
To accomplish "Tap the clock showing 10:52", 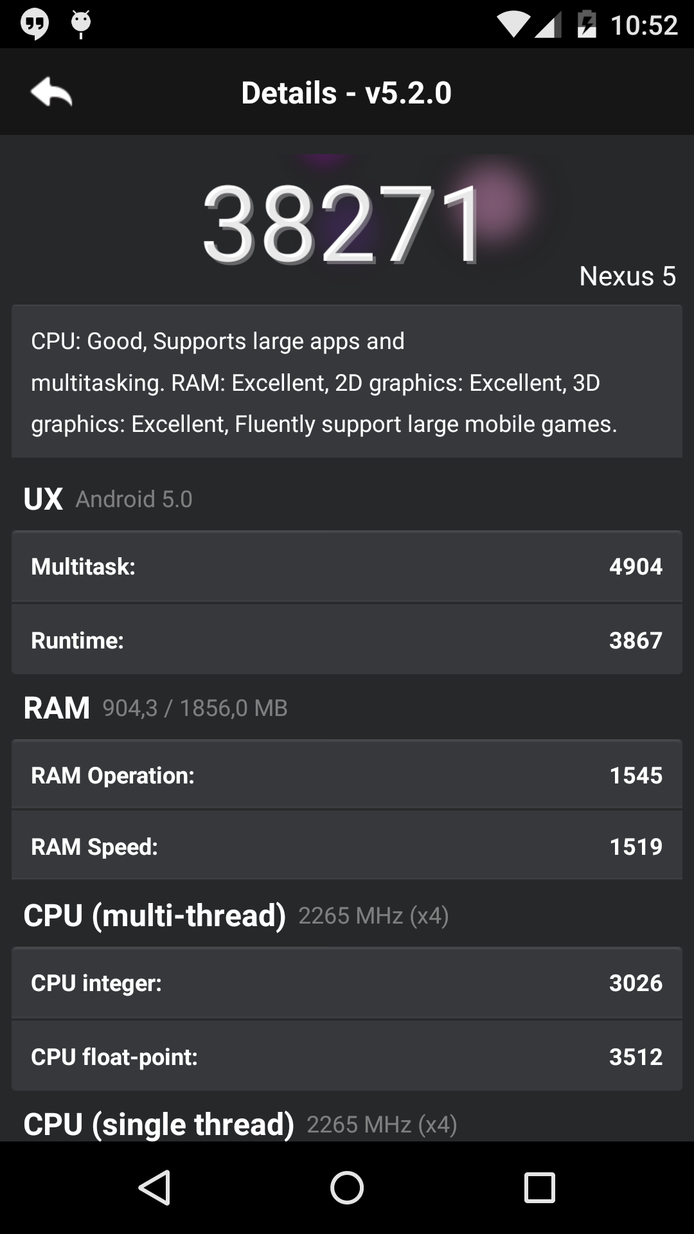I will pos(644,25).
